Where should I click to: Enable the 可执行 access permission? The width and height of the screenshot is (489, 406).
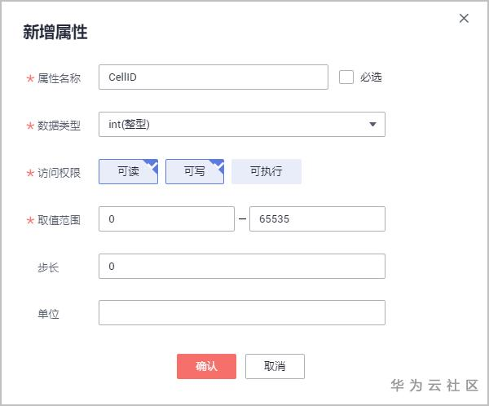click(x=267, y=171)
